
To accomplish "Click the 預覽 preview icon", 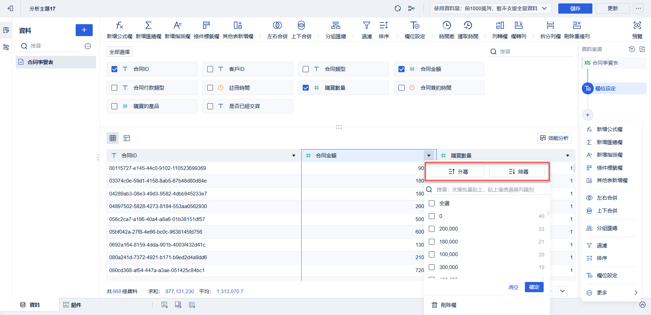I will [x=637, y=29].
